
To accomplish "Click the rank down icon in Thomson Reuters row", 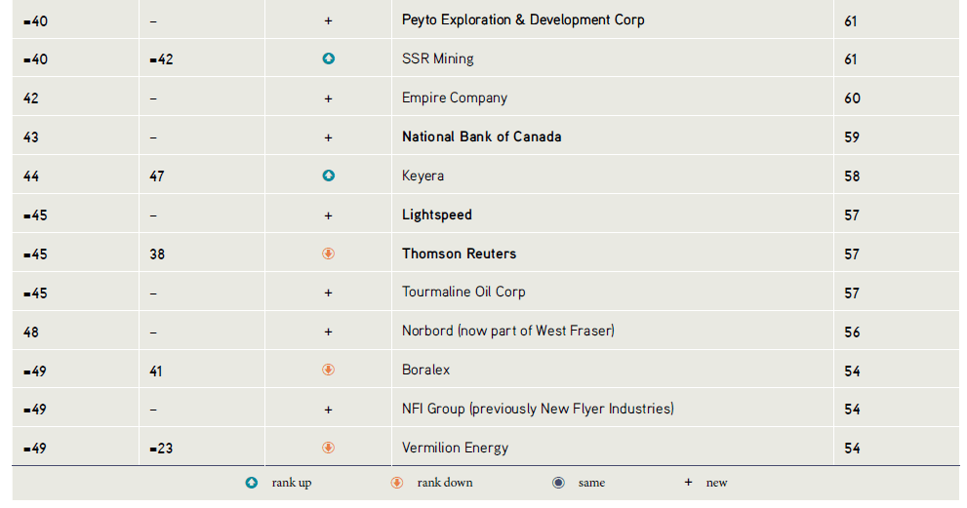I will (329, 254).
